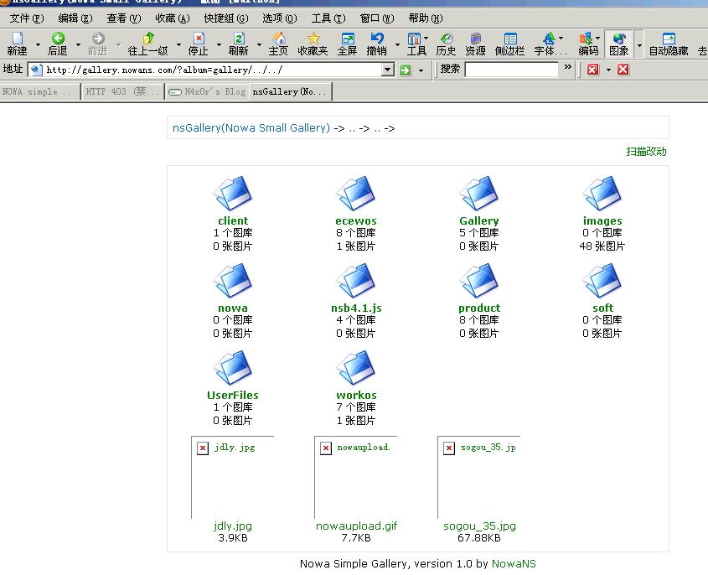Click the 新建 (New) toolbar icon
The image size is (708, 575).
[17, 39]
